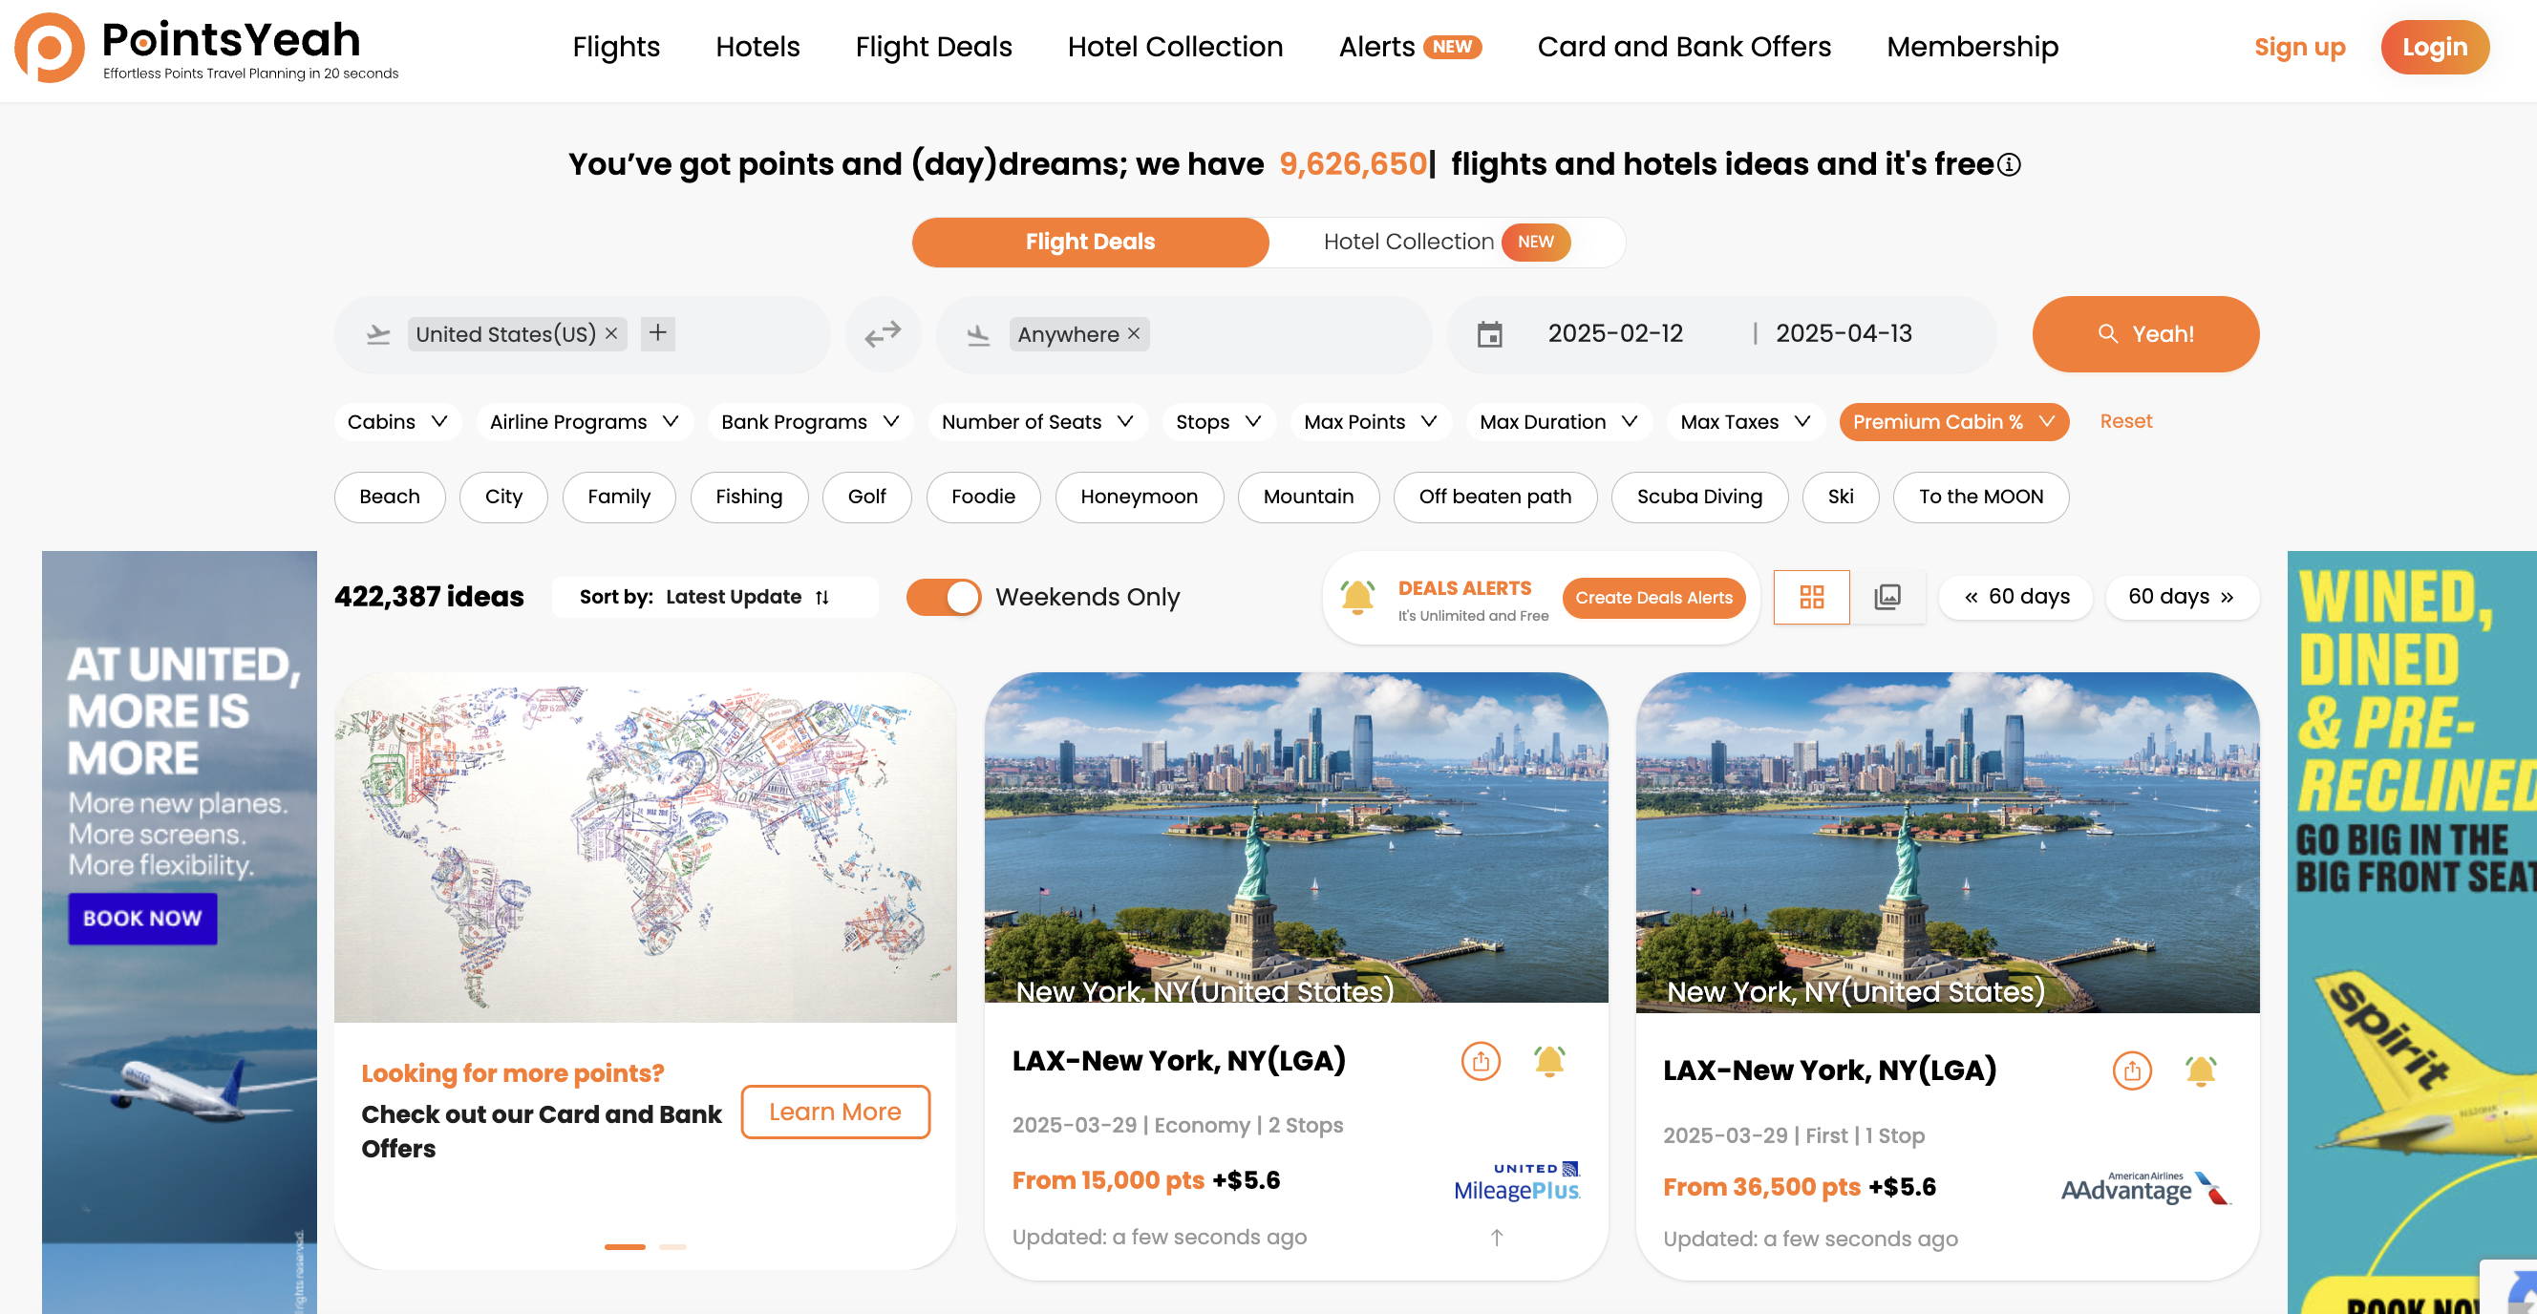Set alert bell on the 36,500 pts deal

[x=2201, y=1070]
